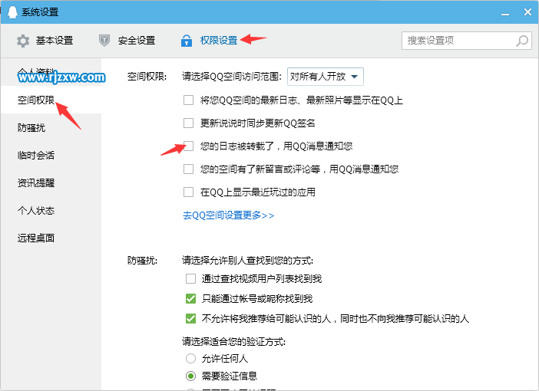The image size is (539, 391).
Task: Select 空间权限 in the sidebar
Action: (x=51, y=100)
